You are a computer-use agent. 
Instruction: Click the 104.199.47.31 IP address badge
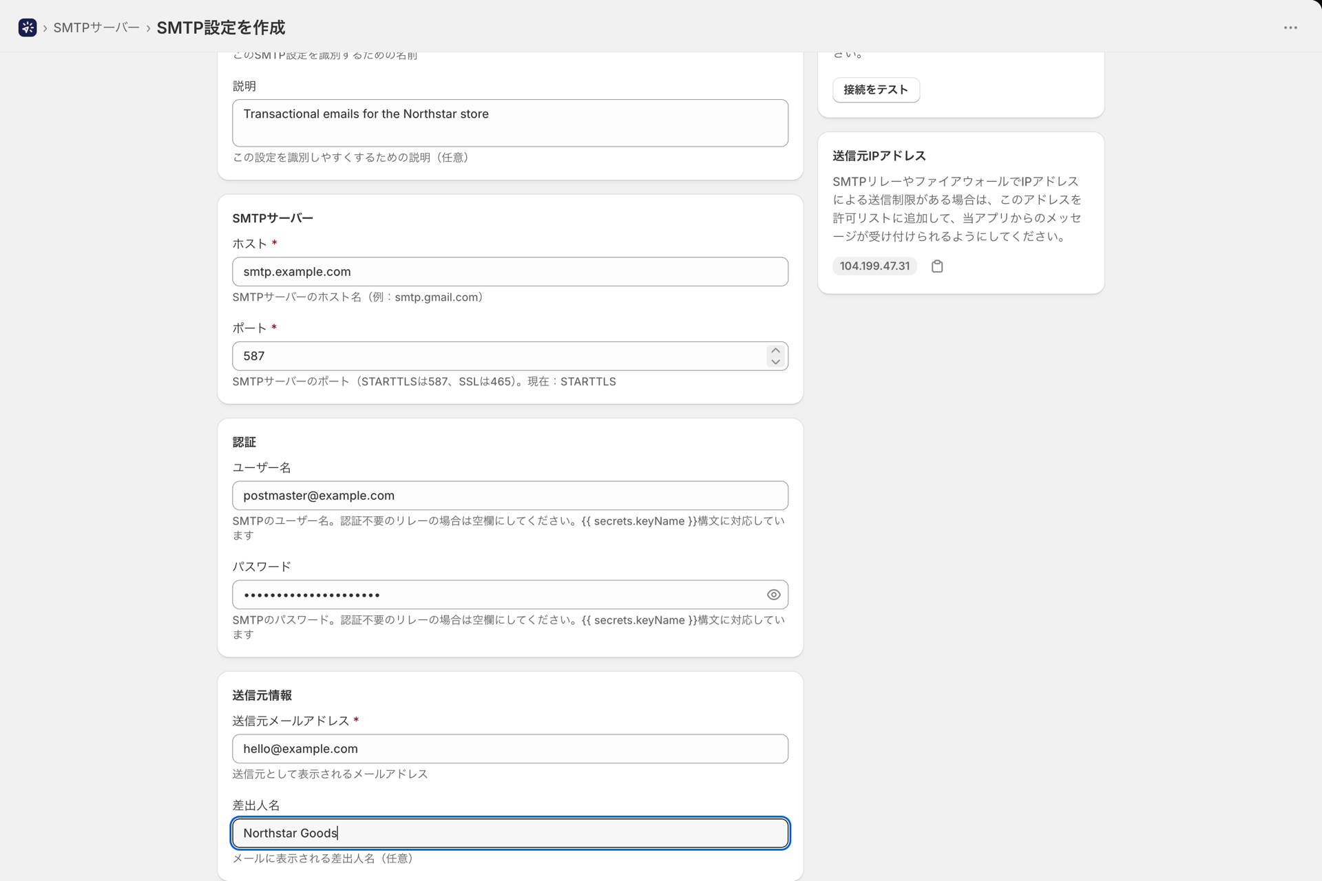[x=874, y=266]
